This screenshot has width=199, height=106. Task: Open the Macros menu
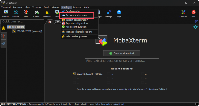[77, 8]
